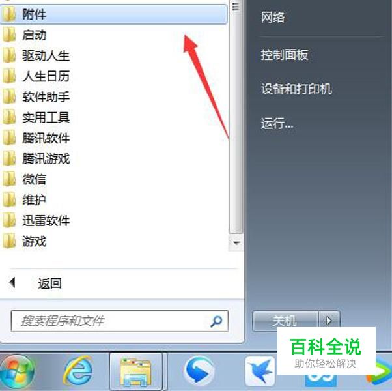Open the 运行... entry

[x=277, y=123]
